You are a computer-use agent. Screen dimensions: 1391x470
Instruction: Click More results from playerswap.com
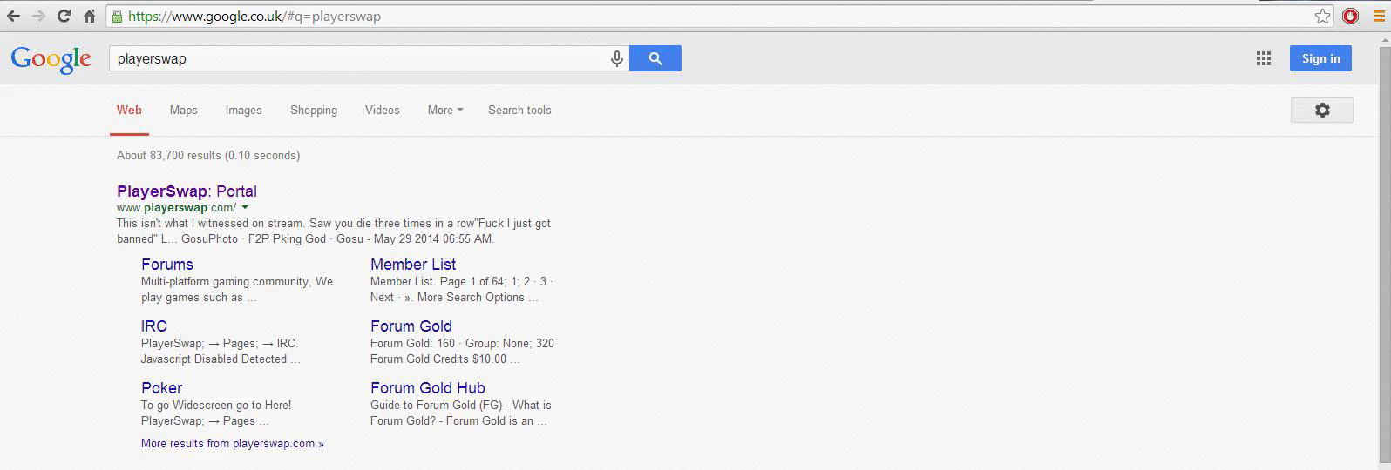233,444
